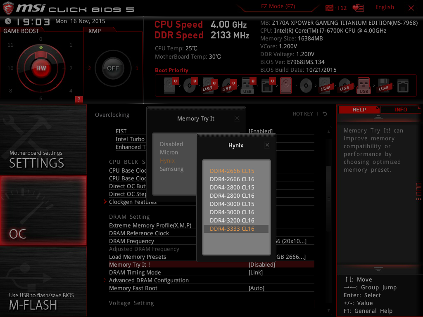Select the optical disc boot icon without badge
Image resolution: width=423 pixels, height=317 pixels.
[x=306, y=86]
